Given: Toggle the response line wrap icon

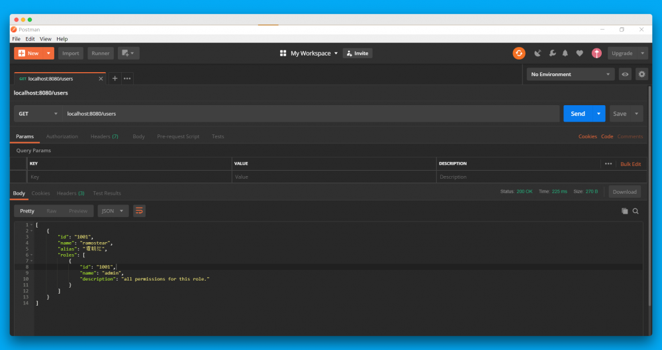Looking at the screenshot, I should (x=139, y=210).
